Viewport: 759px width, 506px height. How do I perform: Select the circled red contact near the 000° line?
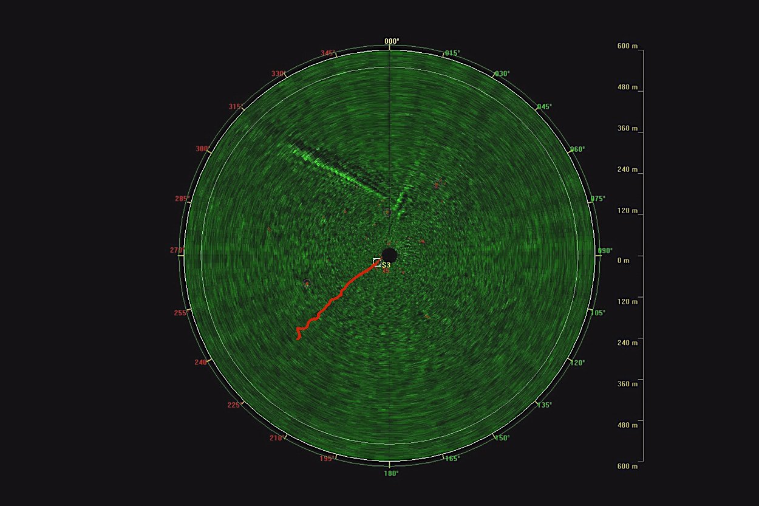point(387,212)
